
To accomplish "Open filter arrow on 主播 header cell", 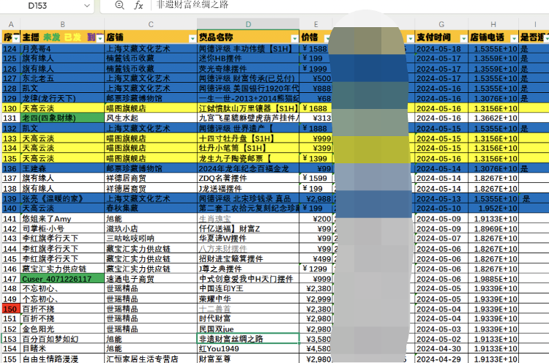I will pyautogui.click(x=100, y=37).
